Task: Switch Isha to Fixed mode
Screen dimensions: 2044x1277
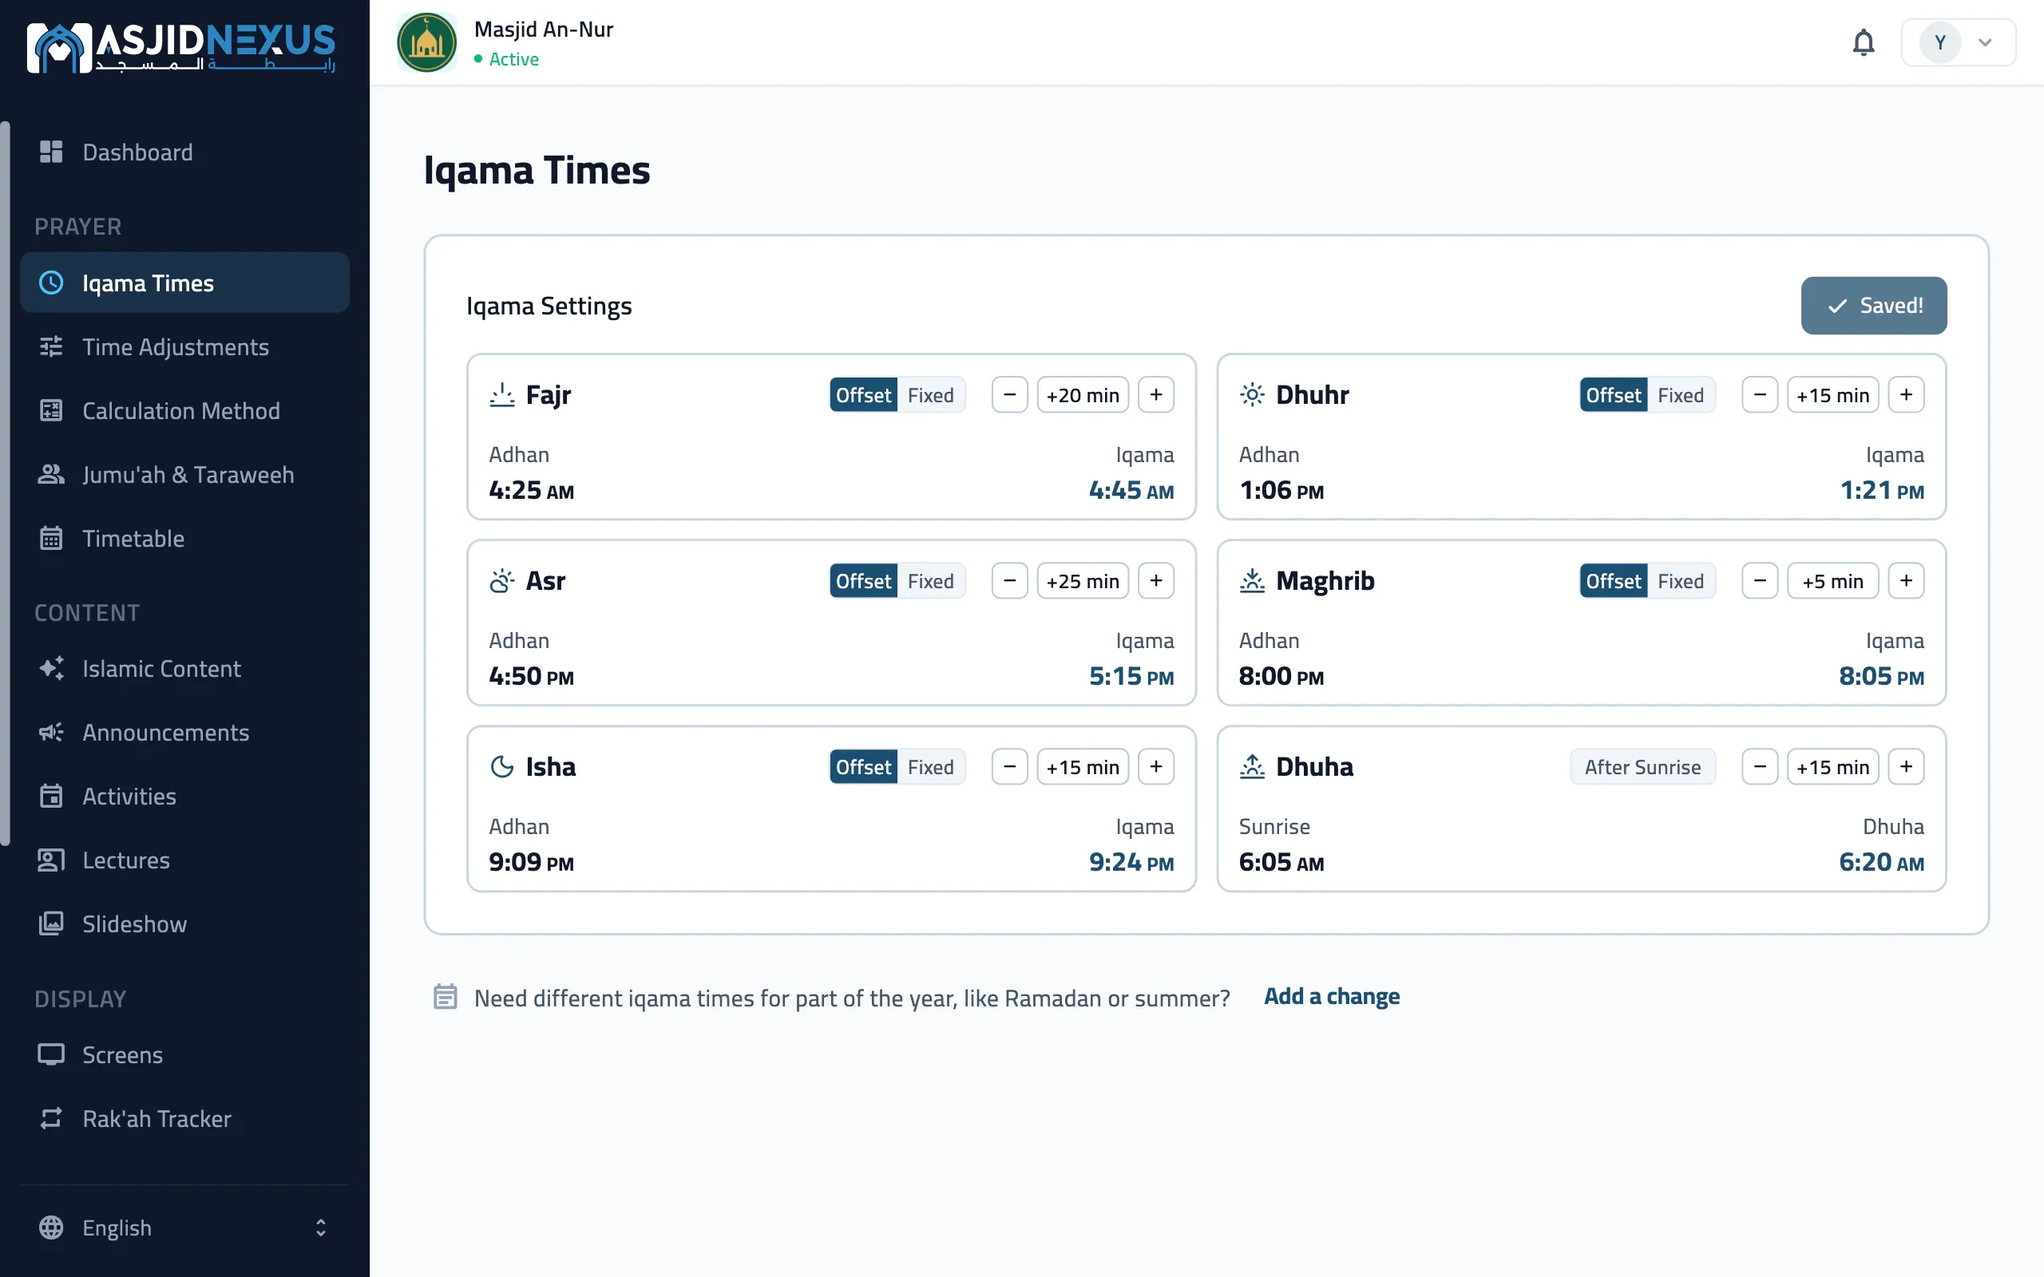Action: click(x=931, y=767)
